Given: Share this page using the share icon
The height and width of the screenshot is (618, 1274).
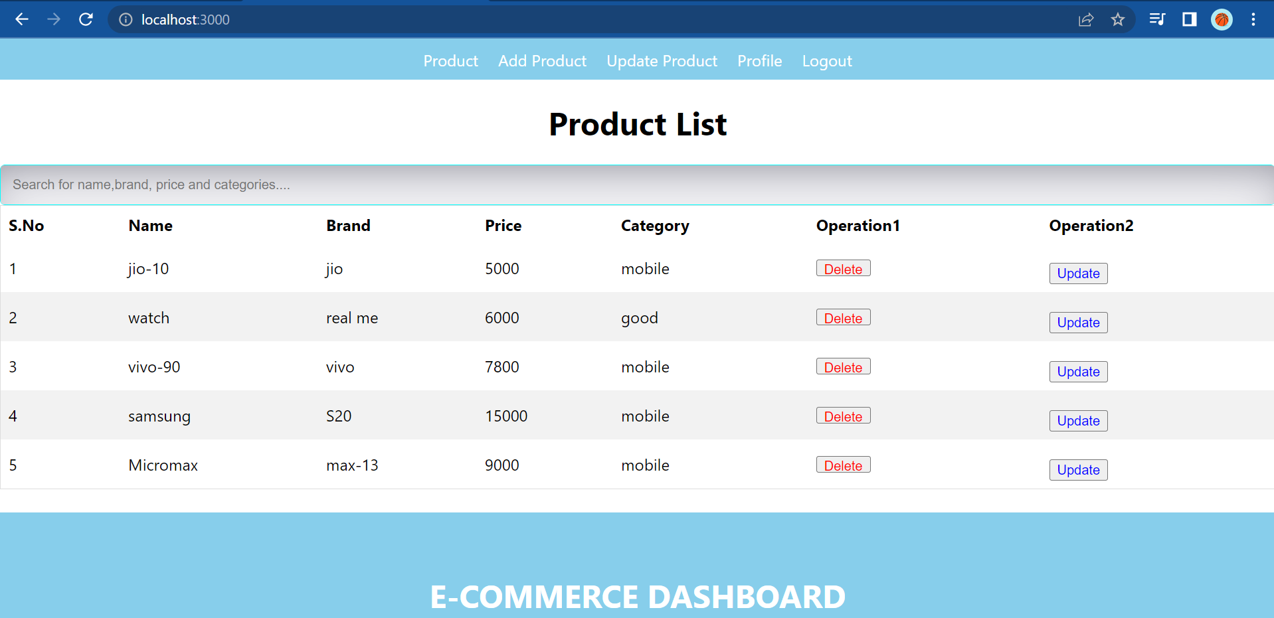Looking at the screenshot, I should coord(1086,19).
